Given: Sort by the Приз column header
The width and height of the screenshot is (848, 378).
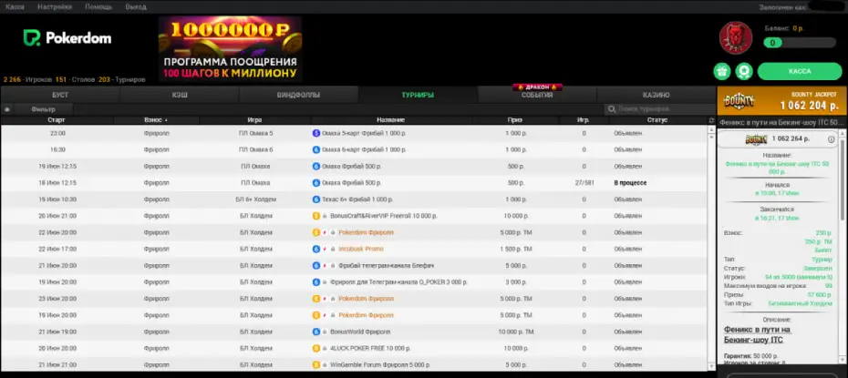Looking at the screenshot, I should coord(515,120).
